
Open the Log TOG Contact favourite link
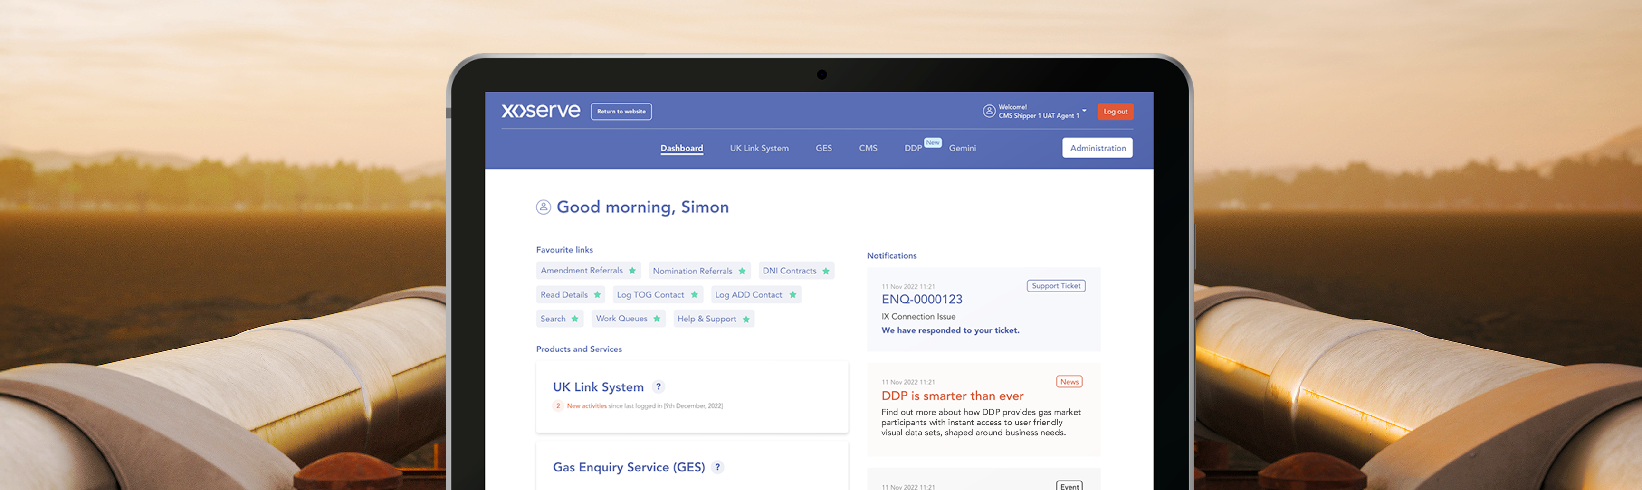coord(650,294)
